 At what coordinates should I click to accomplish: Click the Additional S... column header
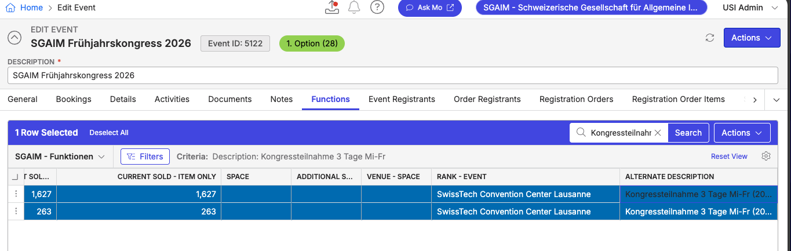click(326, 177)
